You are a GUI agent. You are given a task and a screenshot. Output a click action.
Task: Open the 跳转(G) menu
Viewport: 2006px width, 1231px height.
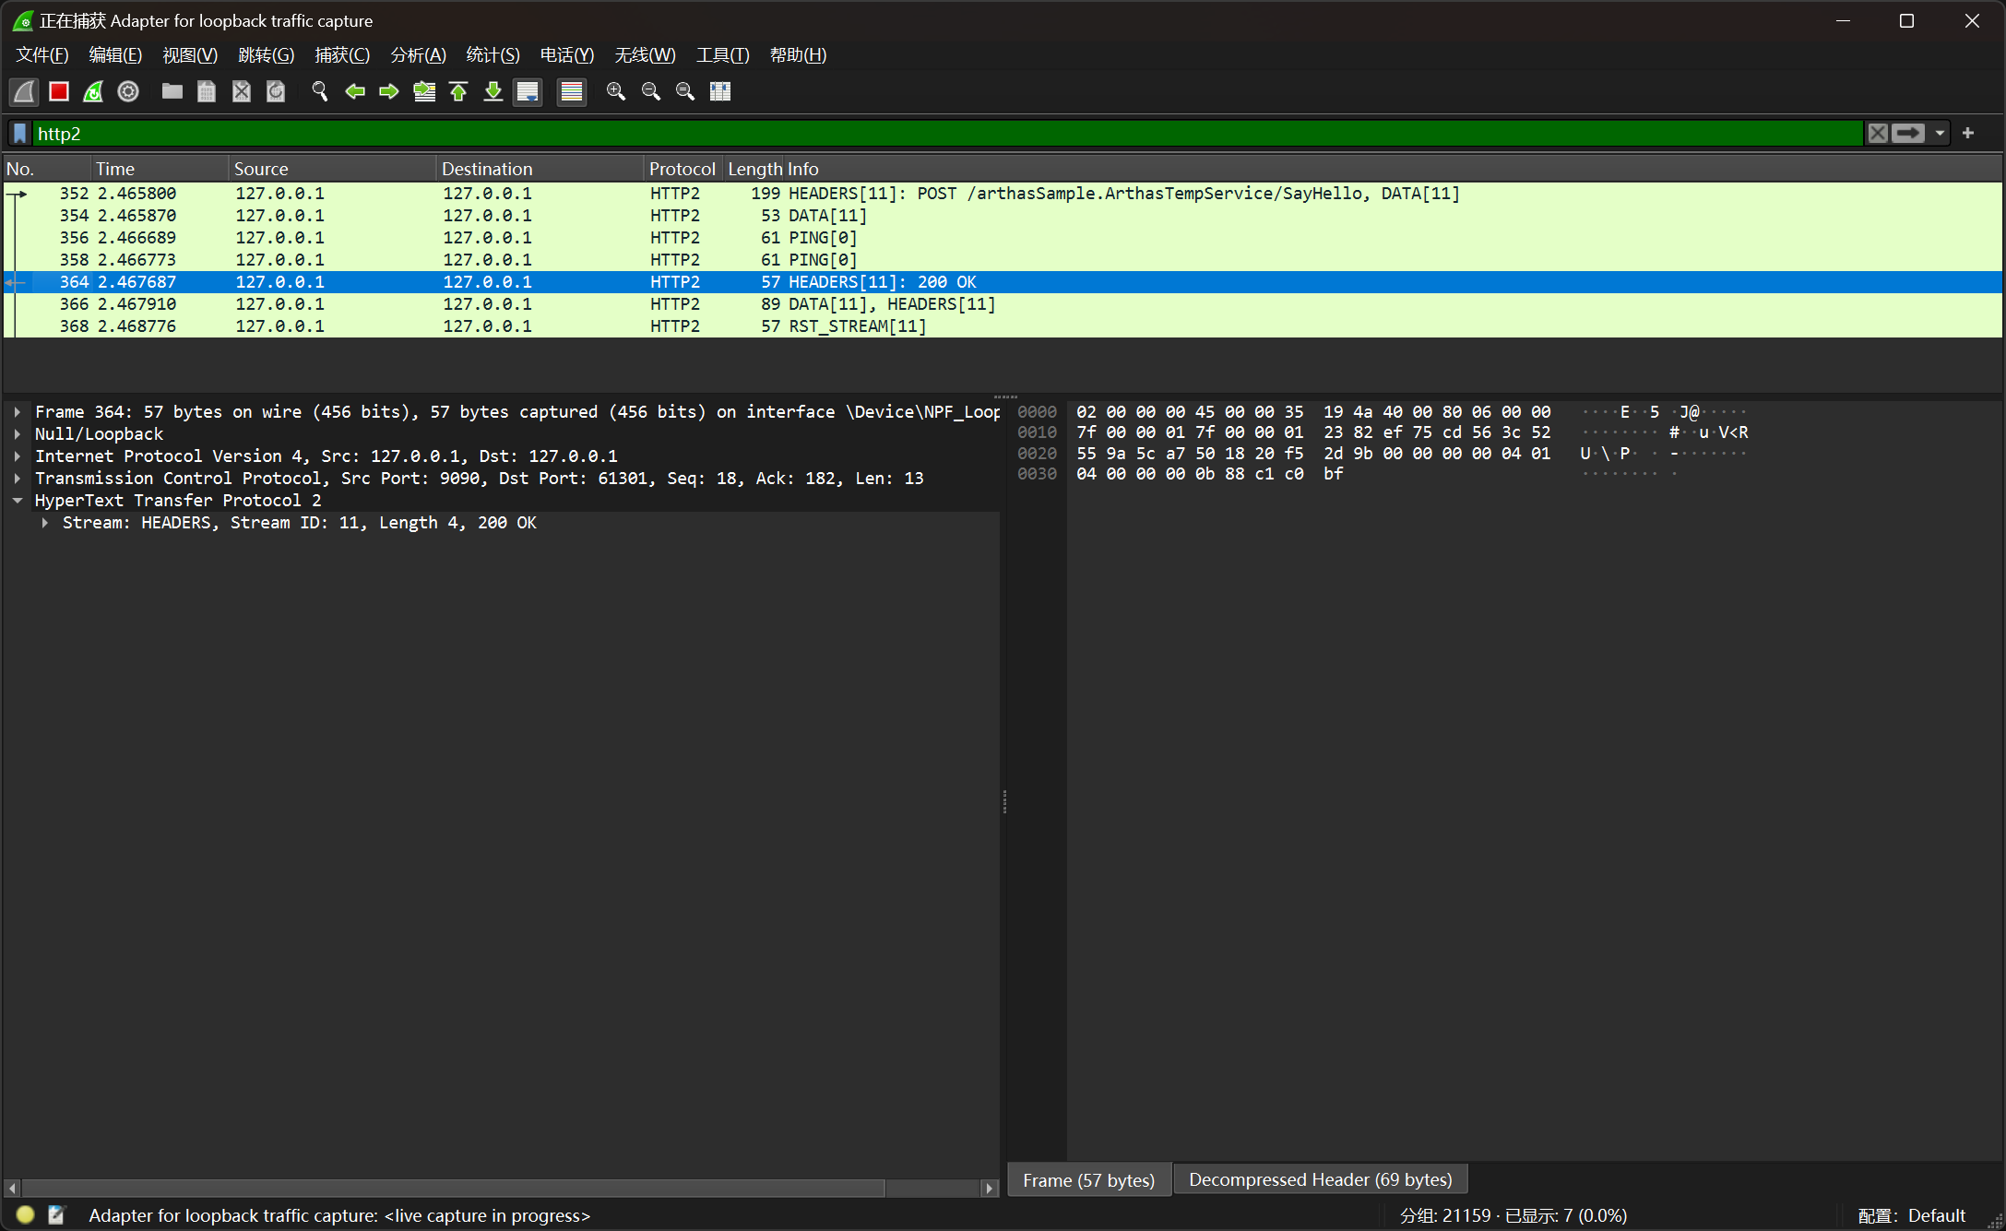coord(266,55)
